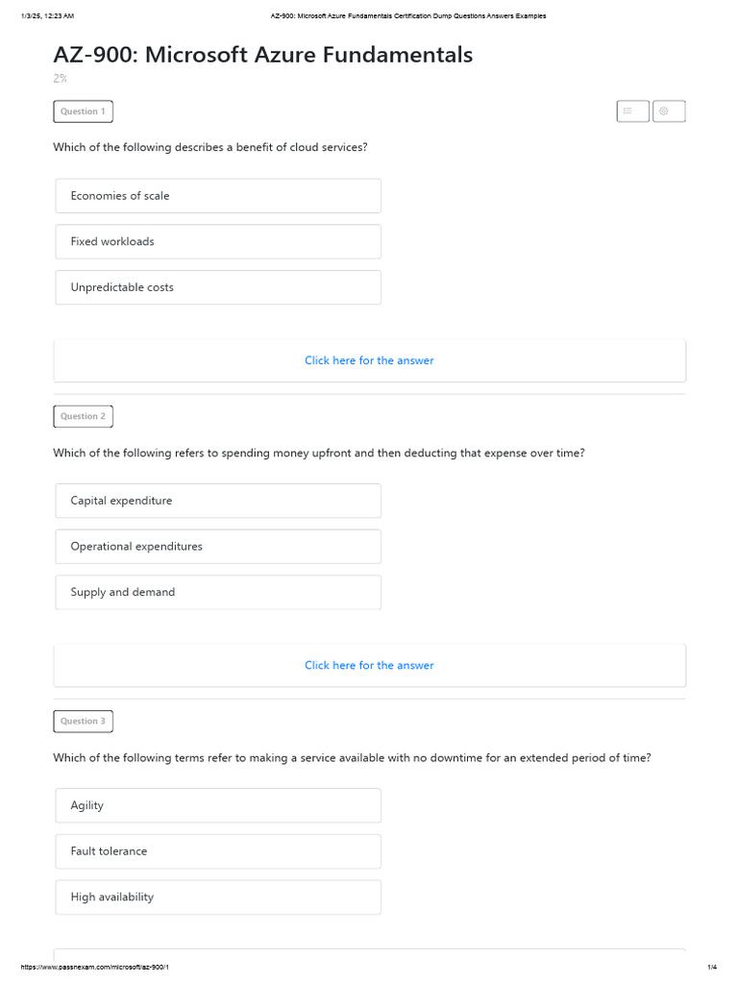This screenshot has height=984, width=738.
Task: Click the 2% progress indicator
Action: coord(61,79)
